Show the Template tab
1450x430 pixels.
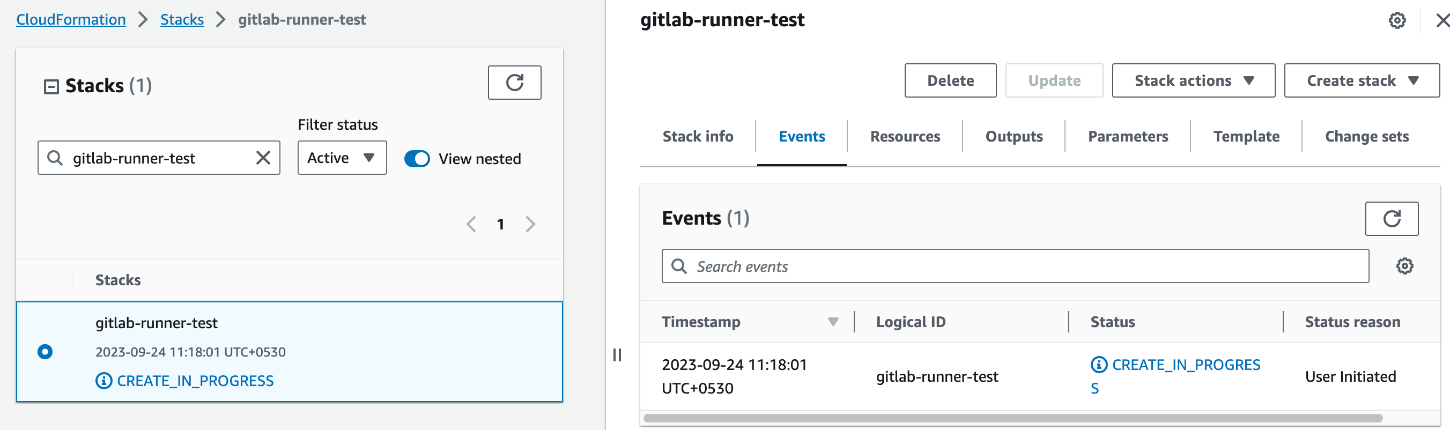click(x=1246, y=136)
